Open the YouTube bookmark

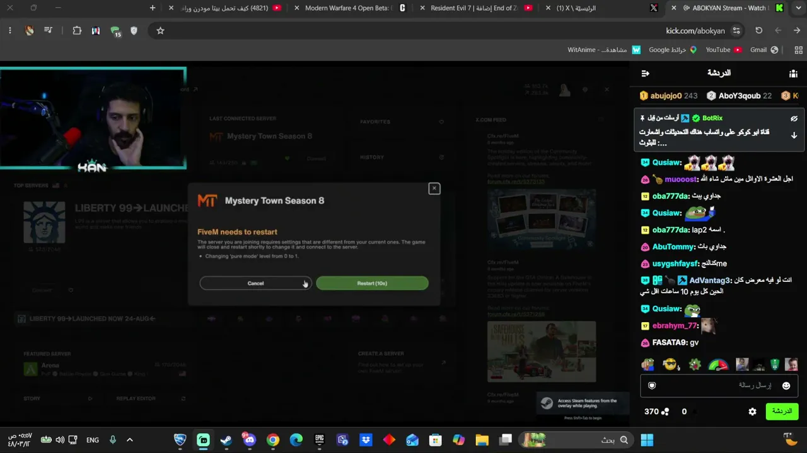(724, 50)
